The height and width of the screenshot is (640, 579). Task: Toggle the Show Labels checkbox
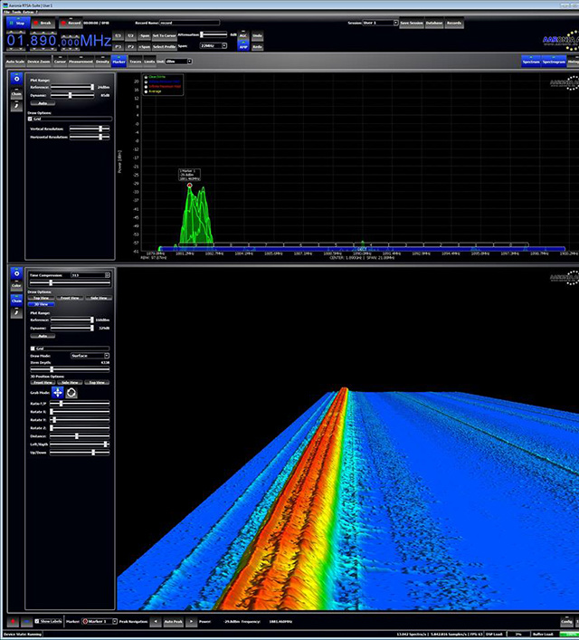[37, 621]
